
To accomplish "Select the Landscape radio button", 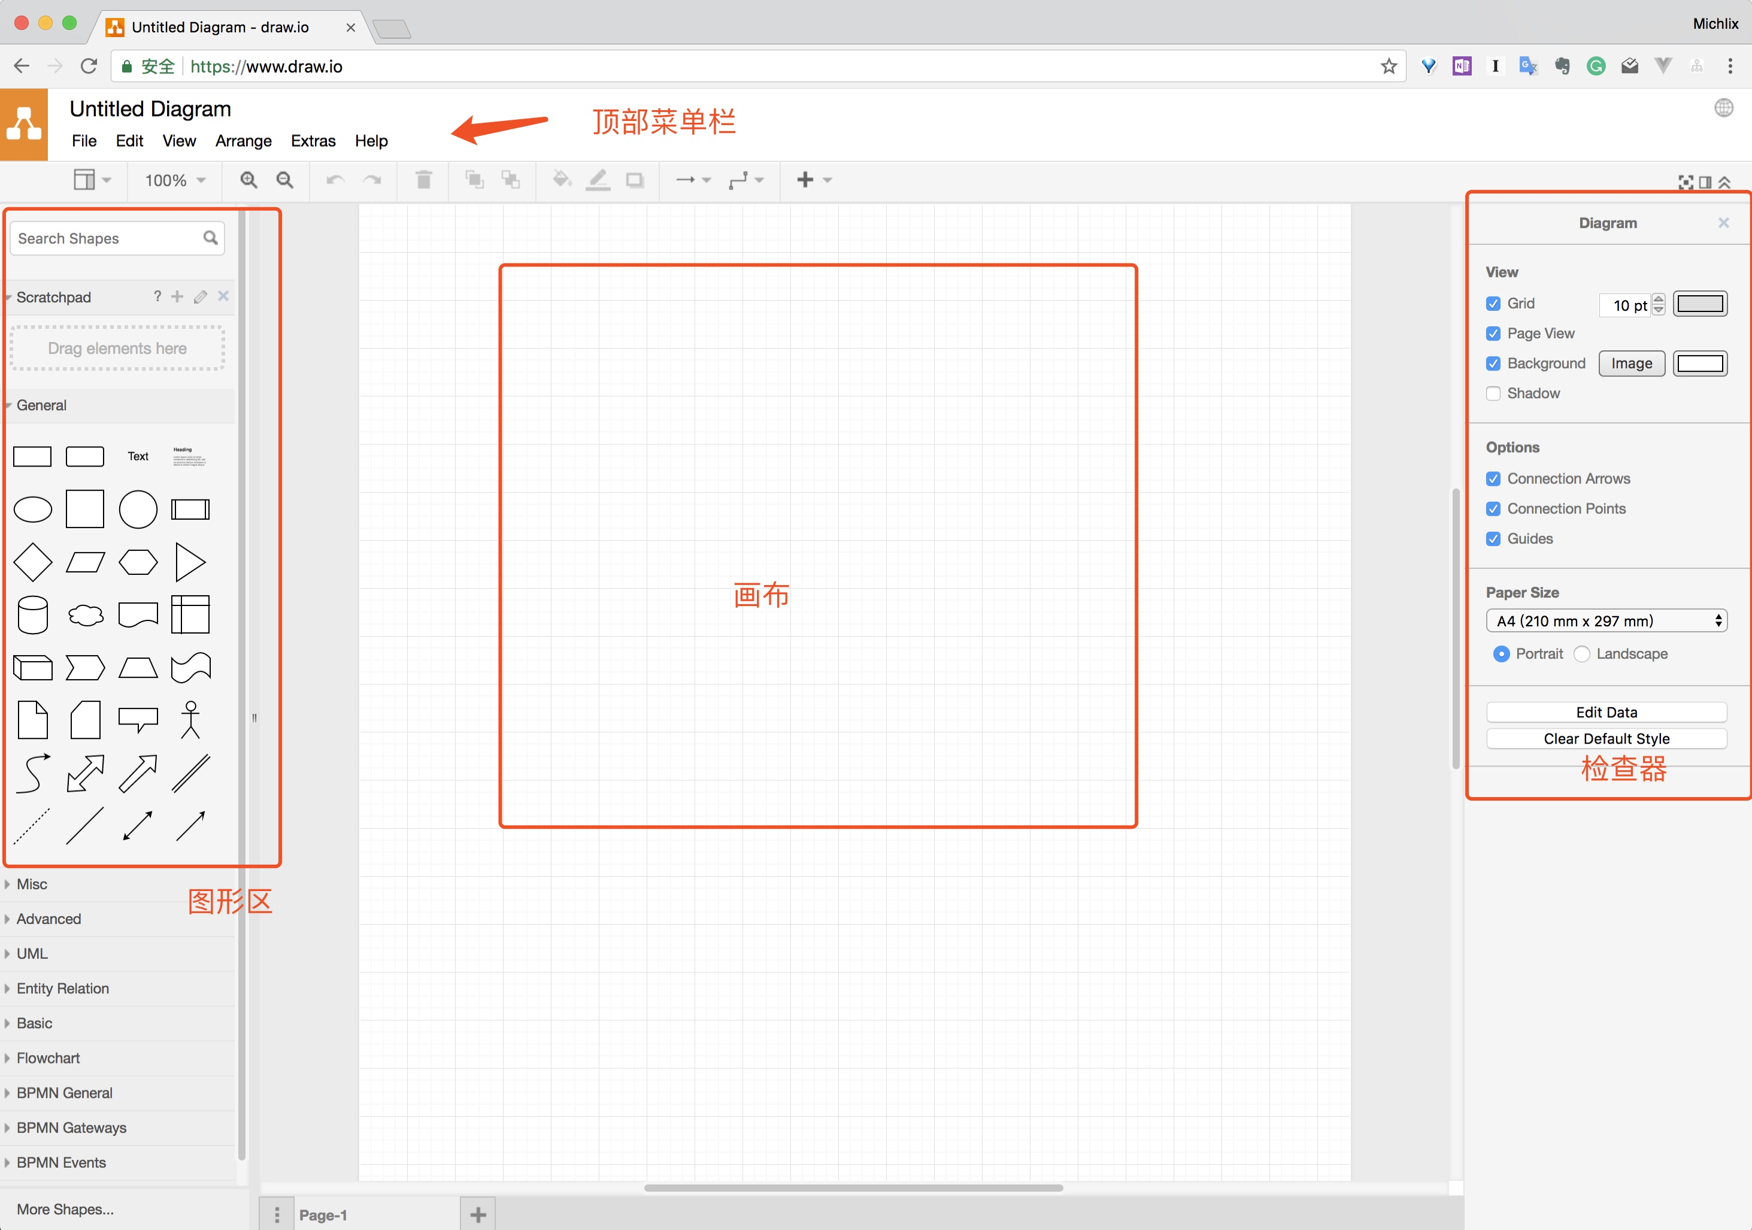I will [1582, 654].
